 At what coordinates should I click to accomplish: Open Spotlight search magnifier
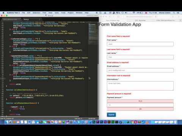(174, 13)
